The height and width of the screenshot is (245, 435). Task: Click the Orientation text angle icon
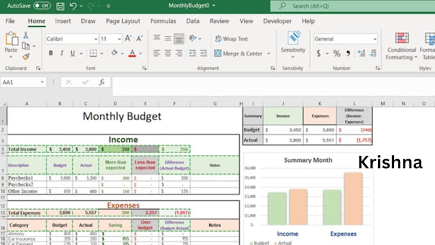coord(193,38)
